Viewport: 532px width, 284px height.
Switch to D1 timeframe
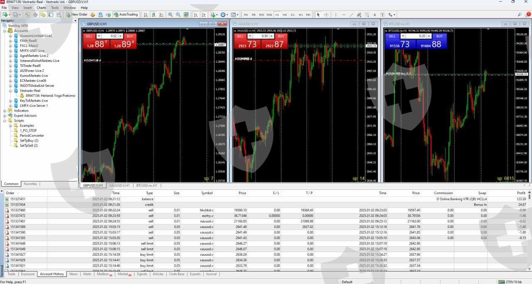[x=293, y=15]
